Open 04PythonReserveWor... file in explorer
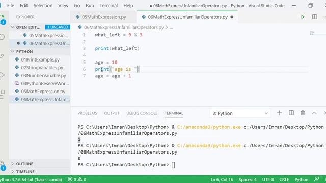 (40, 83)
